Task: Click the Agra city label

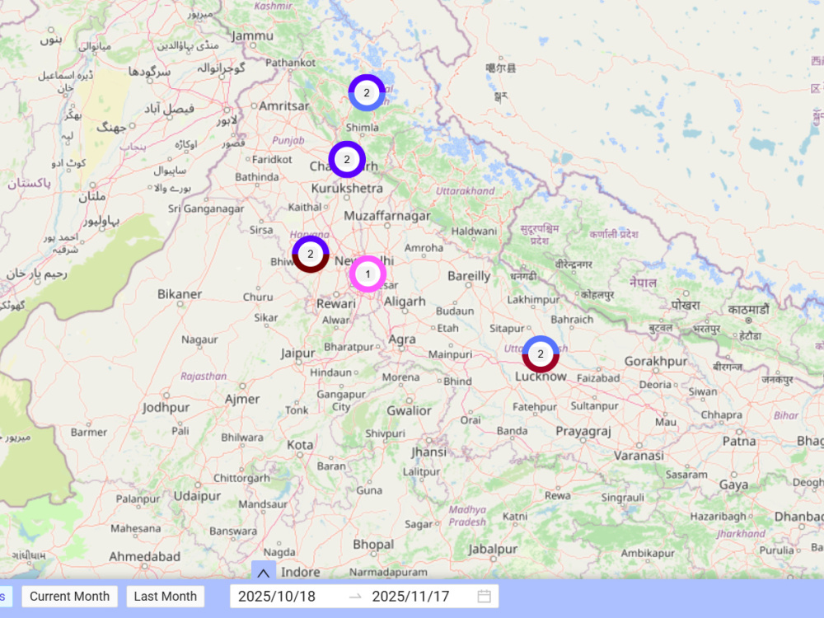Action: pyautogui.click(x=402, y=339)
